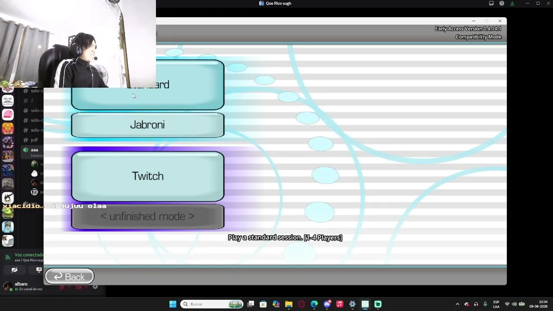This screenshot has height=311, width=553.
Task: Open Apple Music taskbar icon
Action: click(x=340, y=304)
